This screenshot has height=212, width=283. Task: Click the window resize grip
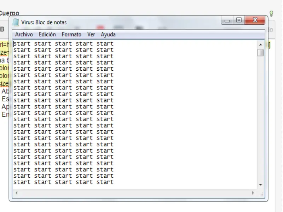[x=261, y=195]
